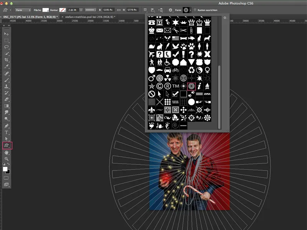307x230 pixels.
Task: Click the shape picker vertical scrollbar
Action: click(x=219, y=97)
